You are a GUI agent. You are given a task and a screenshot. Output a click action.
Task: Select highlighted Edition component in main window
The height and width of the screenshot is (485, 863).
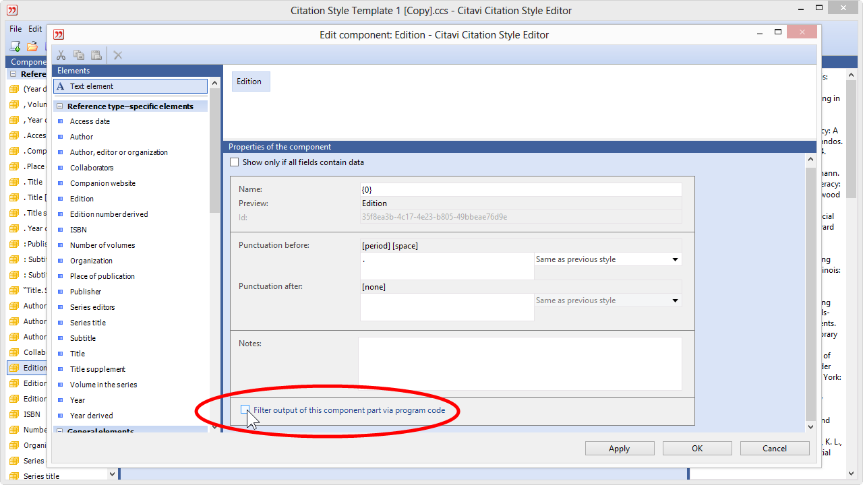tap(28, 368)
